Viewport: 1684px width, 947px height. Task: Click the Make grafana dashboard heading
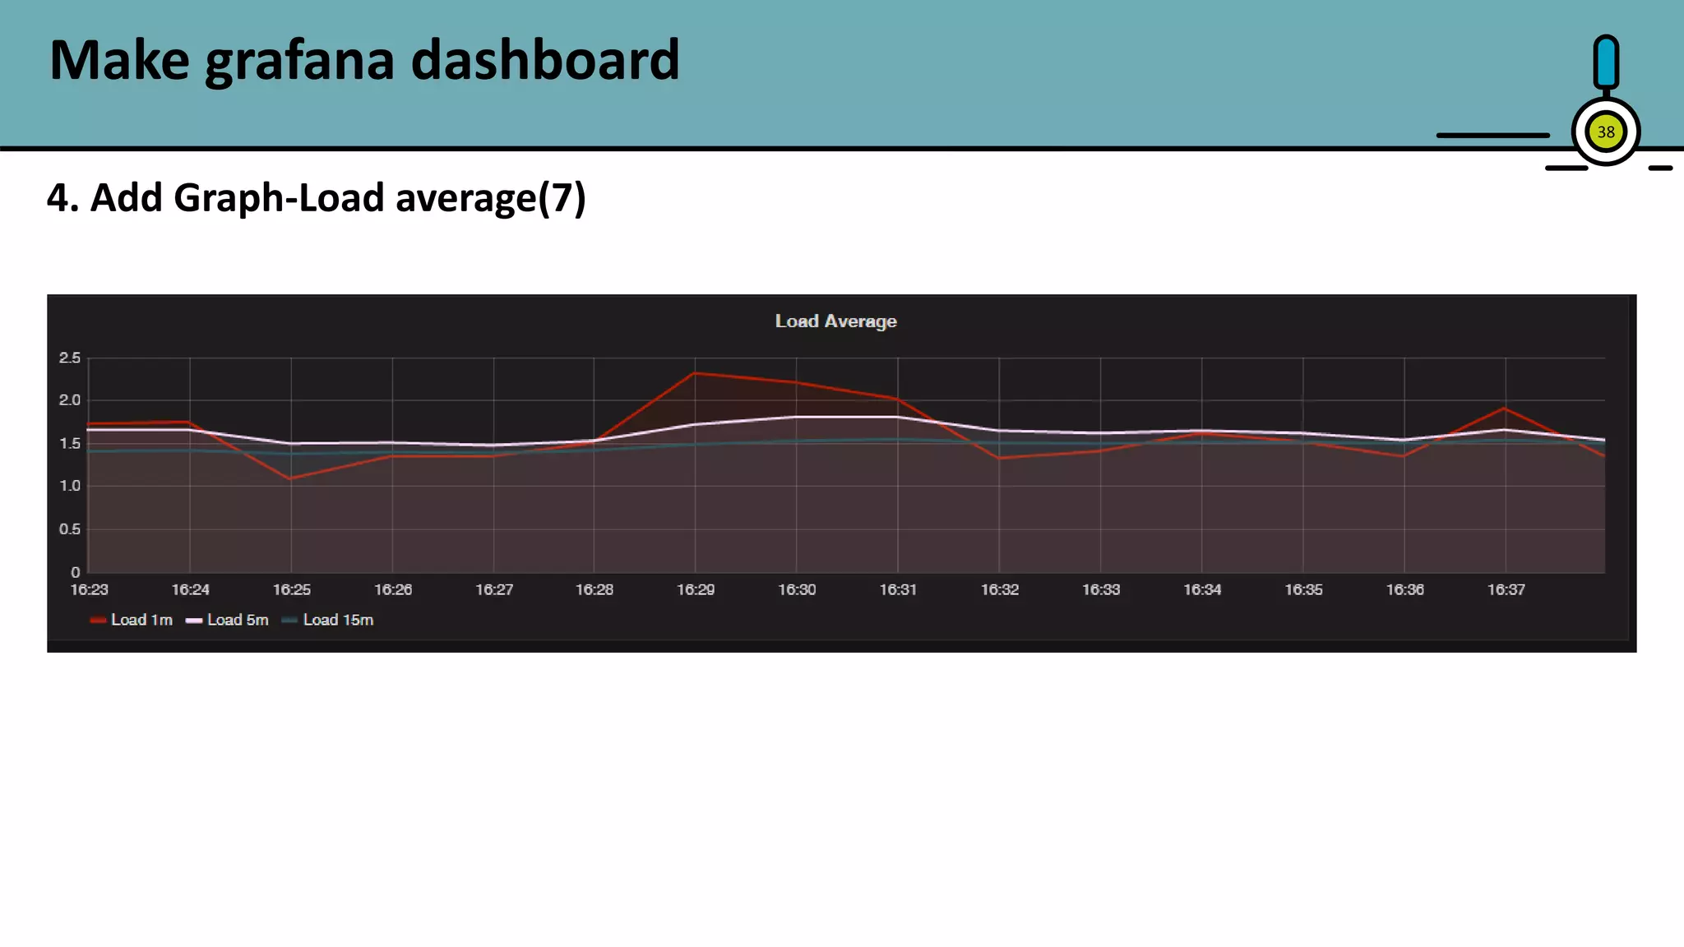click(364, 60)
